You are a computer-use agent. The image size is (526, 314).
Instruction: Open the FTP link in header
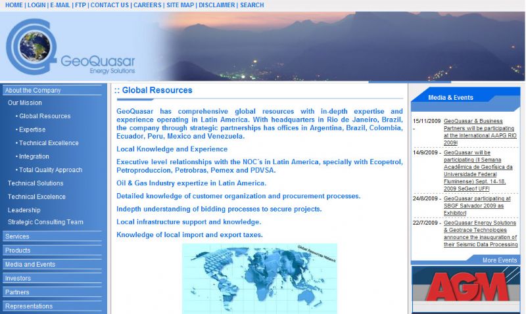pyautogui.click(x=80, y=5)
